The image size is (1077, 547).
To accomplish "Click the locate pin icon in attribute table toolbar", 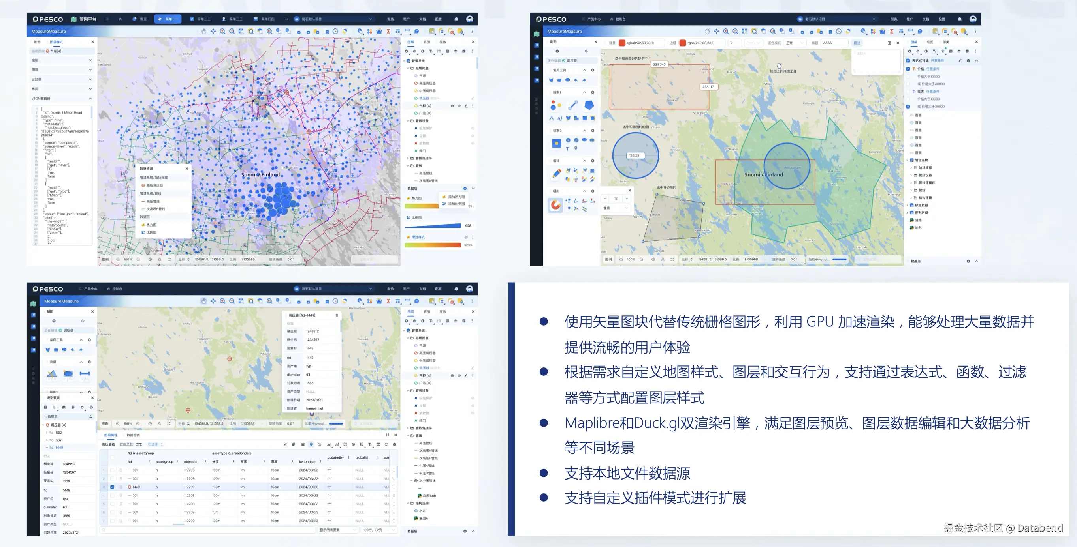I will point(311,444).
